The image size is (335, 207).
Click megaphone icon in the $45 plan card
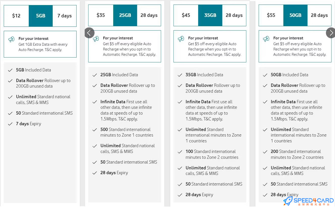(181, 39)
